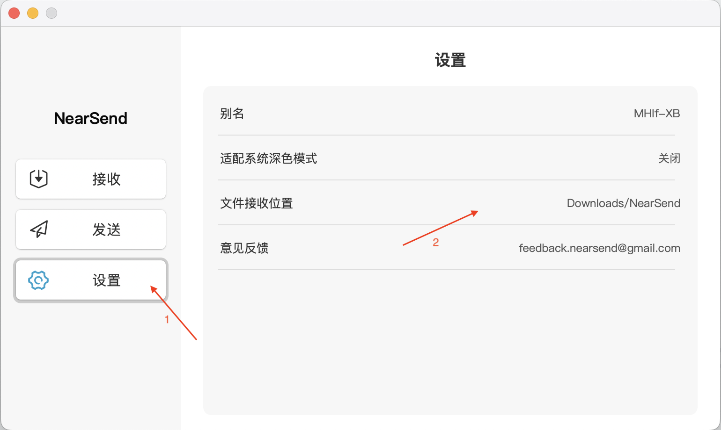Click the 适配系统深色模式 label
The image size is (721, 430).
tap(269, 158)
